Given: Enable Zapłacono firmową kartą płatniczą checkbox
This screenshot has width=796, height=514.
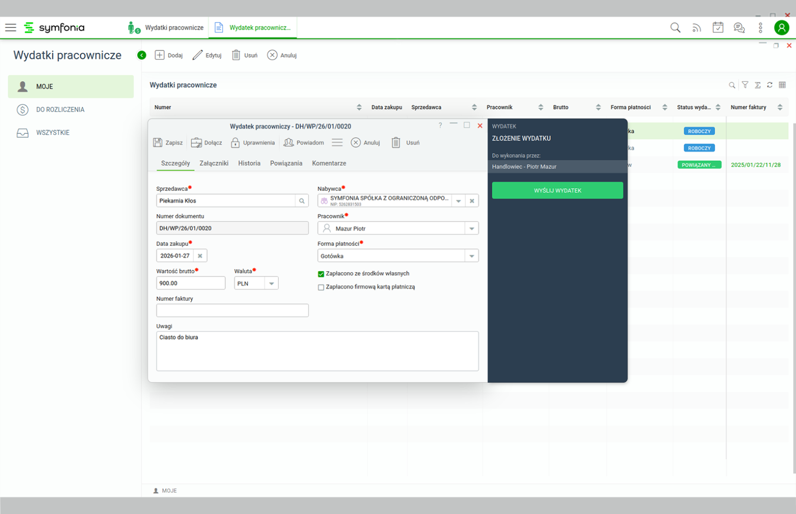Looking at the screenshot, I should tap(321, 287).
